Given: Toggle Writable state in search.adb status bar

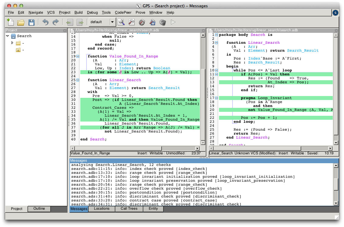Looking at the screenshot, I should pos(297,153).
